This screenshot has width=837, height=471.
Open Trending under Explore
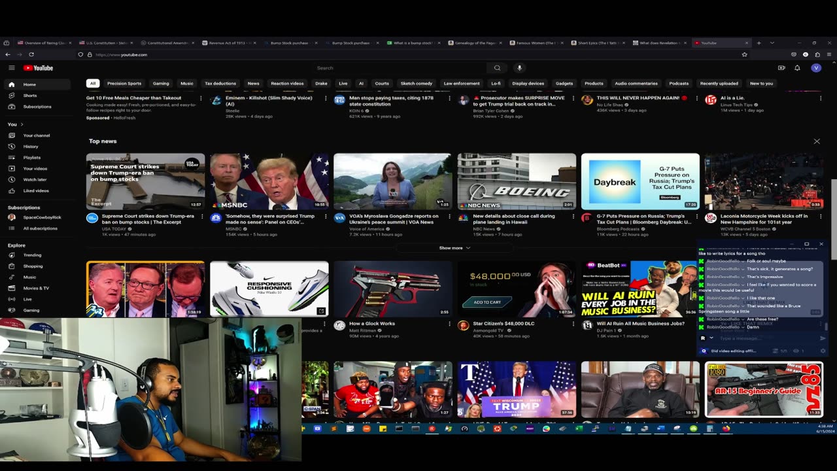pyautogui.click(x=38, y=255)
